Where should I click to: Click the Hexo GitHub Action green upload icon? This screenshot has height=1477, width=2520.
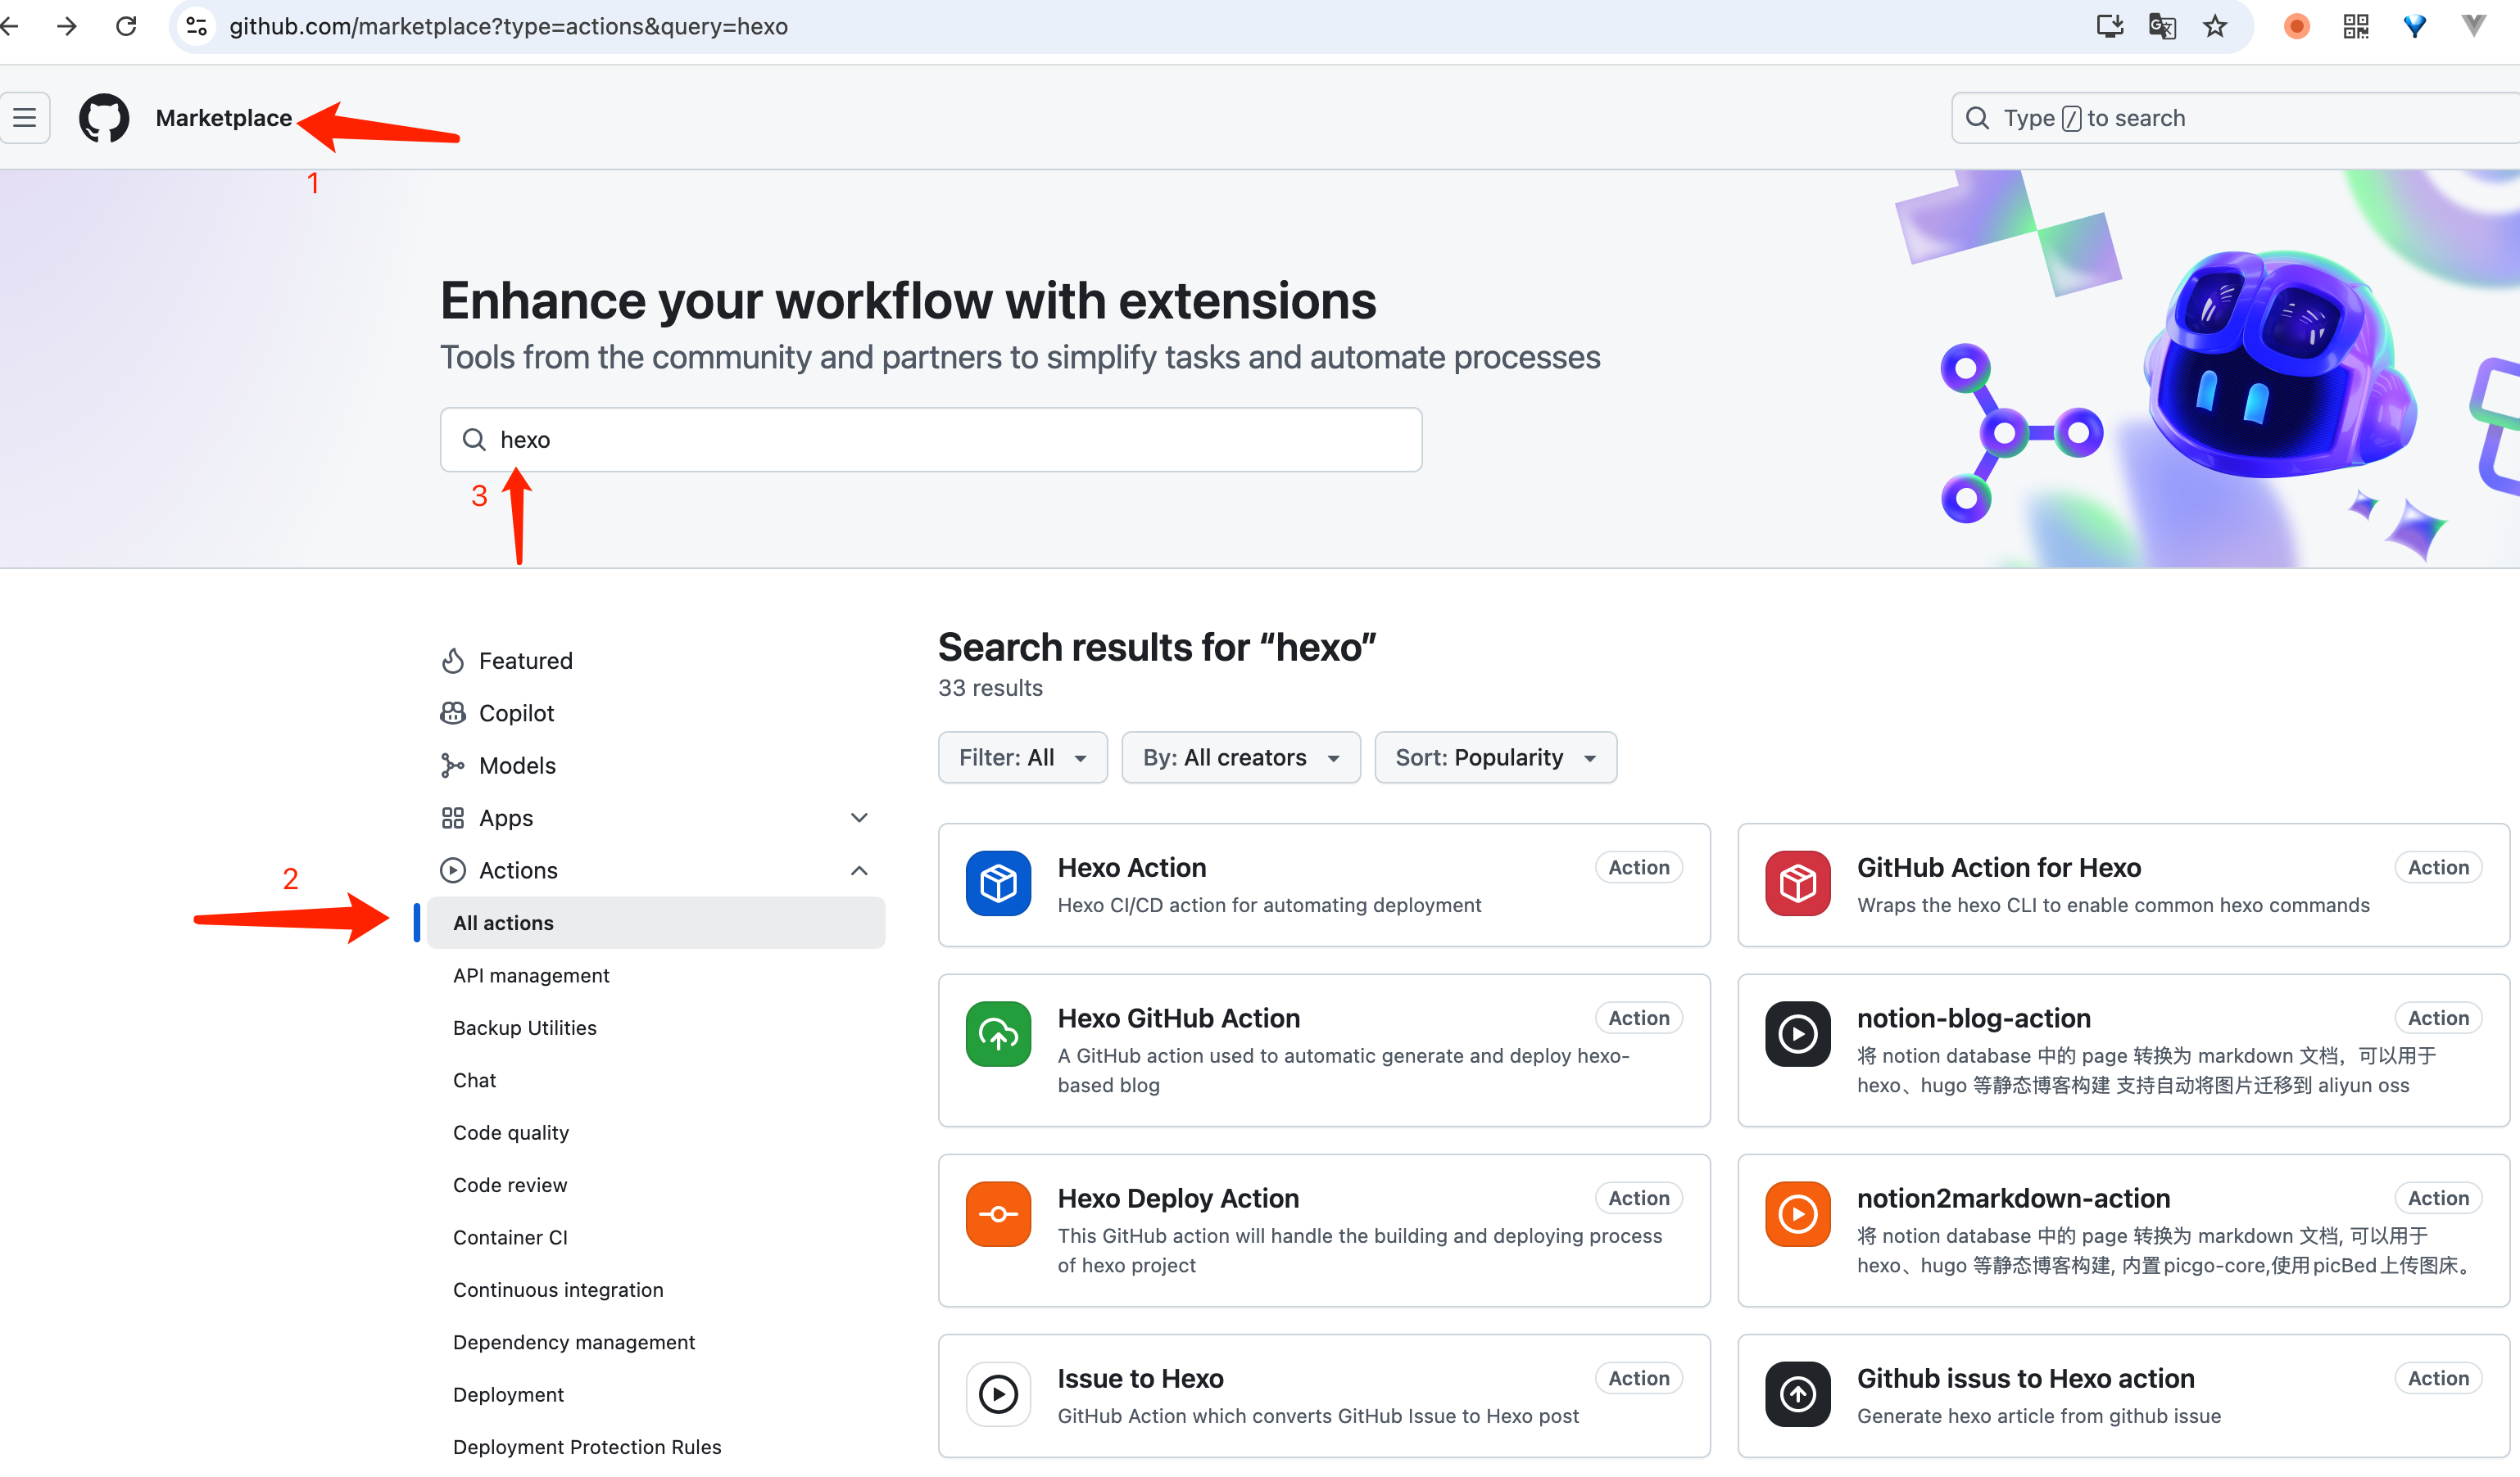(997, 1034)
